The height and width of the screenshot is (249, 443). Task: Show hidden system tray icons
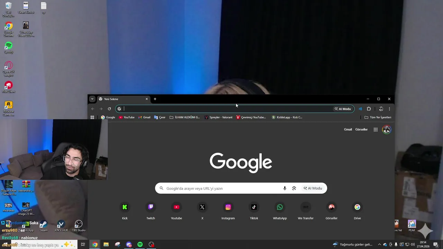(x=379, y=245)
